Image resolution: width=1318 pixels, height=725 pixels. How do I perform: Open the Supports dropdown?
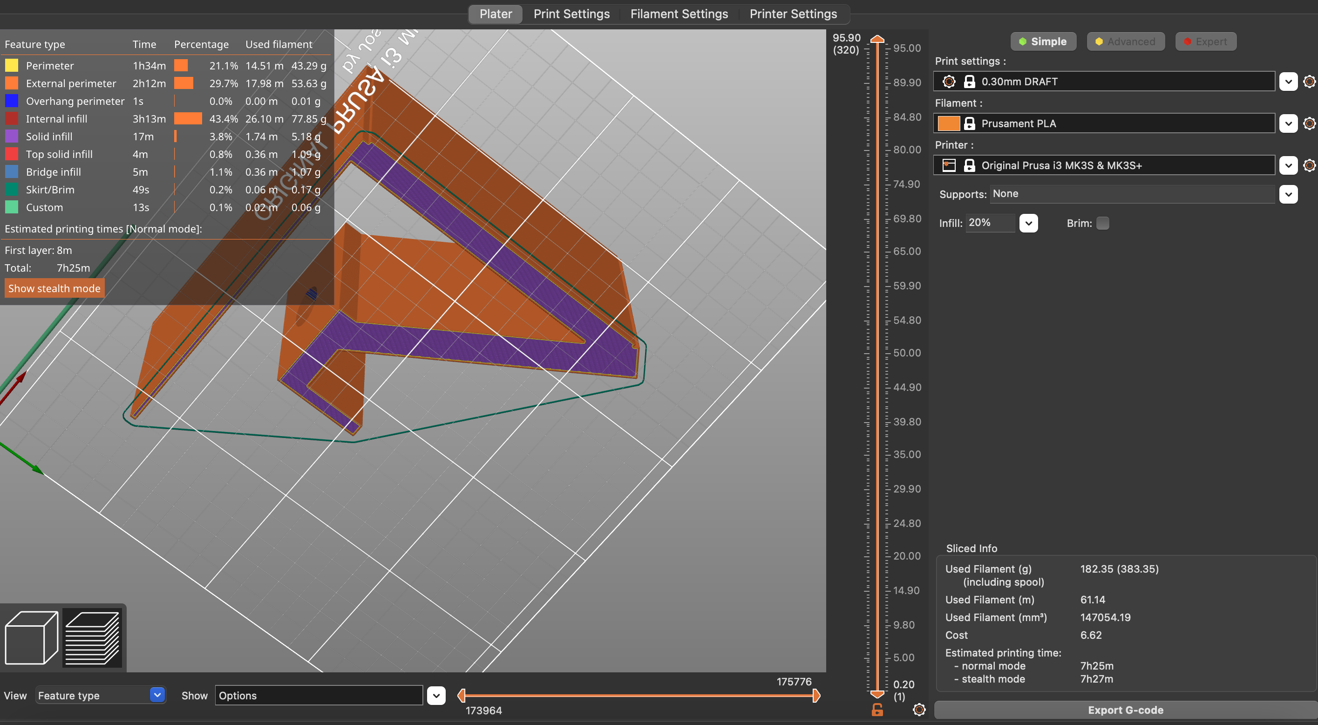[x=1289, y=194]
